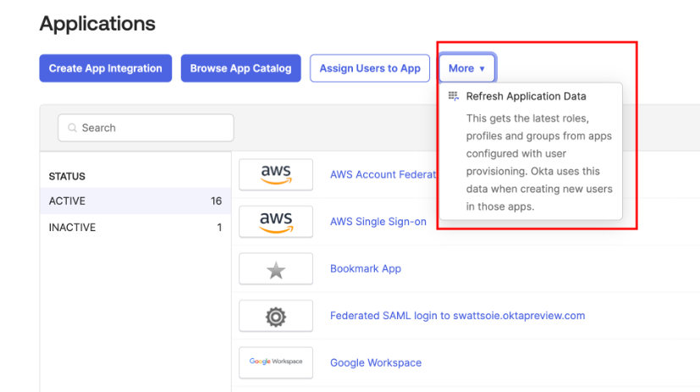The width and height of the screenshot is (700, 392).
Task: Click Create App Integration button
Action: [x=106, y=69]
